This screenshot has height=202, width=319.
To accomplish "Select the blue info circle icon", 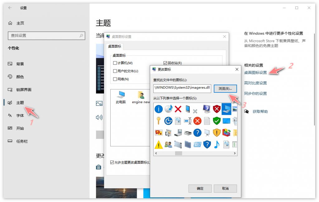I will pyautogui.click(x=159, y=109).
